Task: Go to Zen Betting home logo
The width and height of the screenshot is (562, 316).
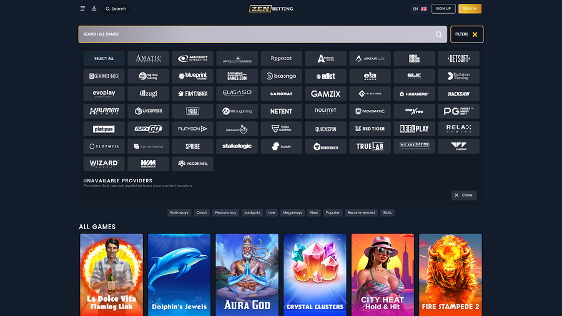Action: pyautogui.click(x=271, y=9)
